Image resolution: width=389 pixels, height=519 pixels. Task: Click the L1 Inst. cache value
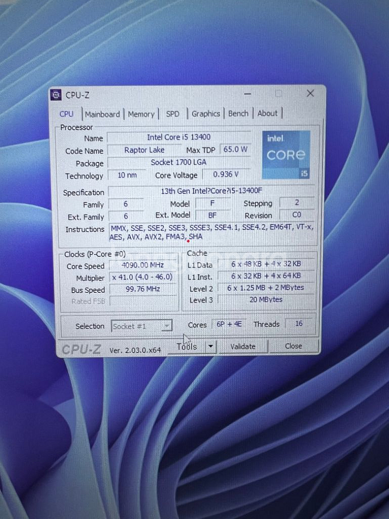point(266,276)
